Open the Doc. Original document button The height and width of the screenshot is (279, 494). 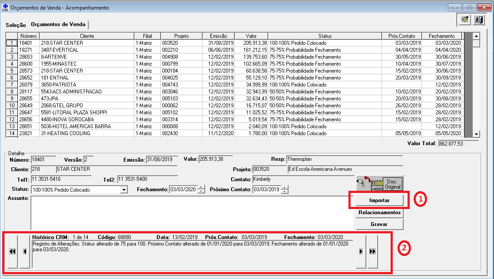click(x=392, y=184)
